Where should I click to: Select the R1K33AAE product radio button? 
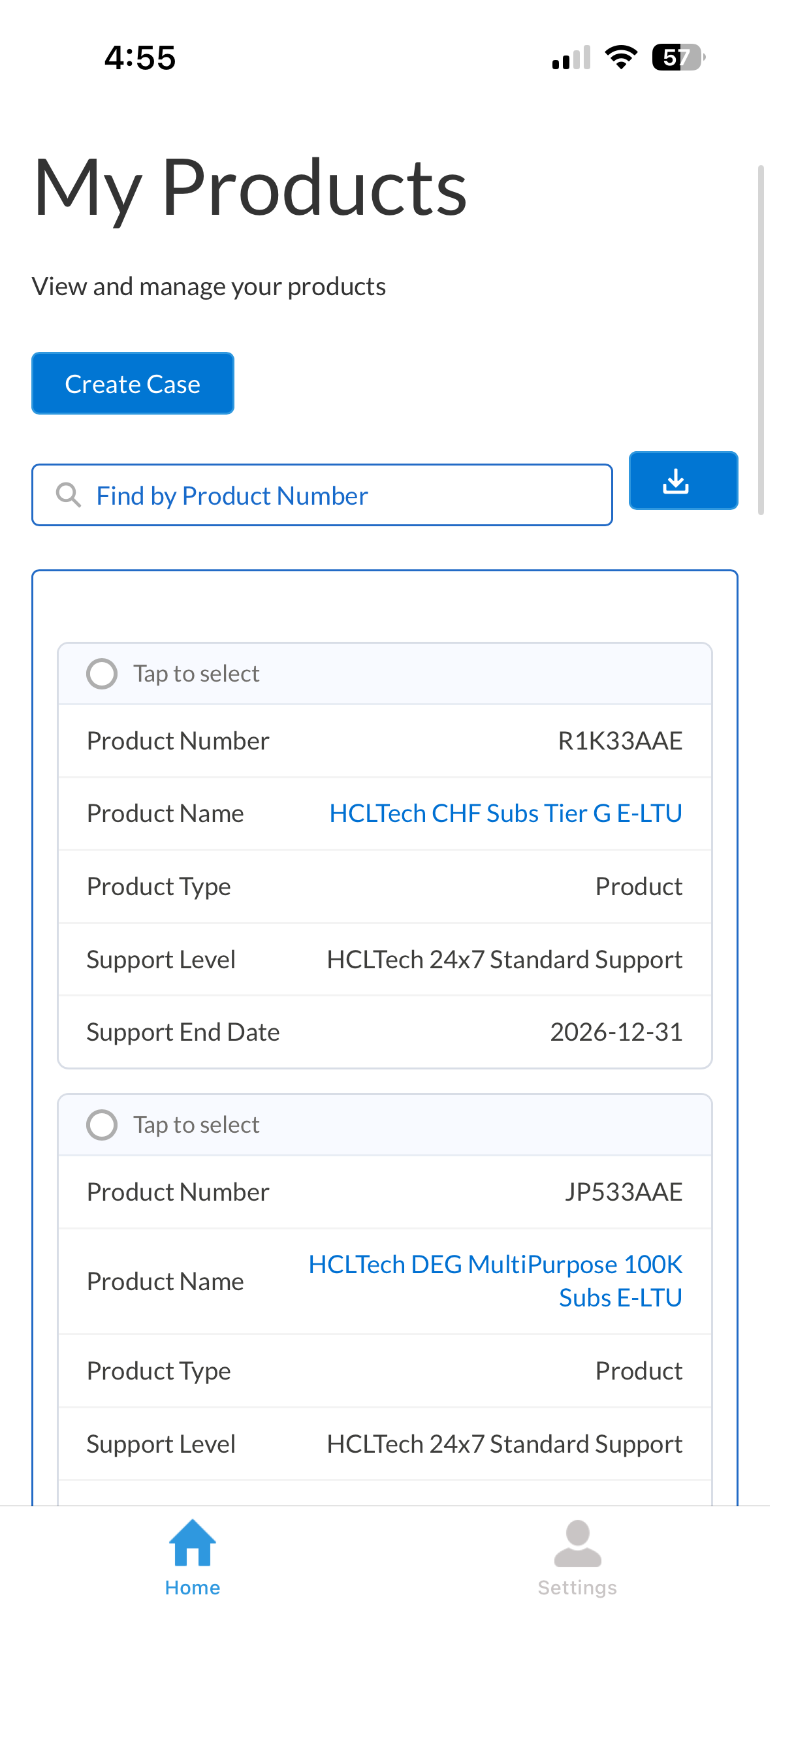[x=102, y=674]
